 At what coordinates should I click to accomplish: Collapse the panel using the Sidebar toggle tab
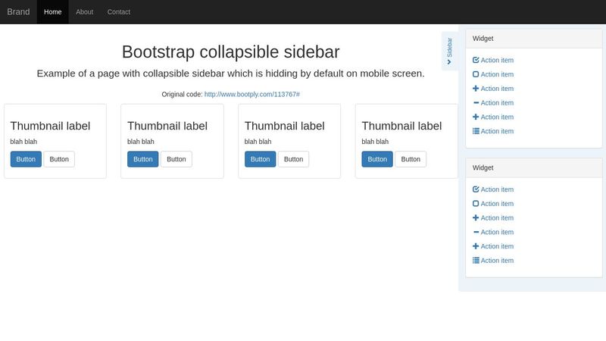coord(449,51)
